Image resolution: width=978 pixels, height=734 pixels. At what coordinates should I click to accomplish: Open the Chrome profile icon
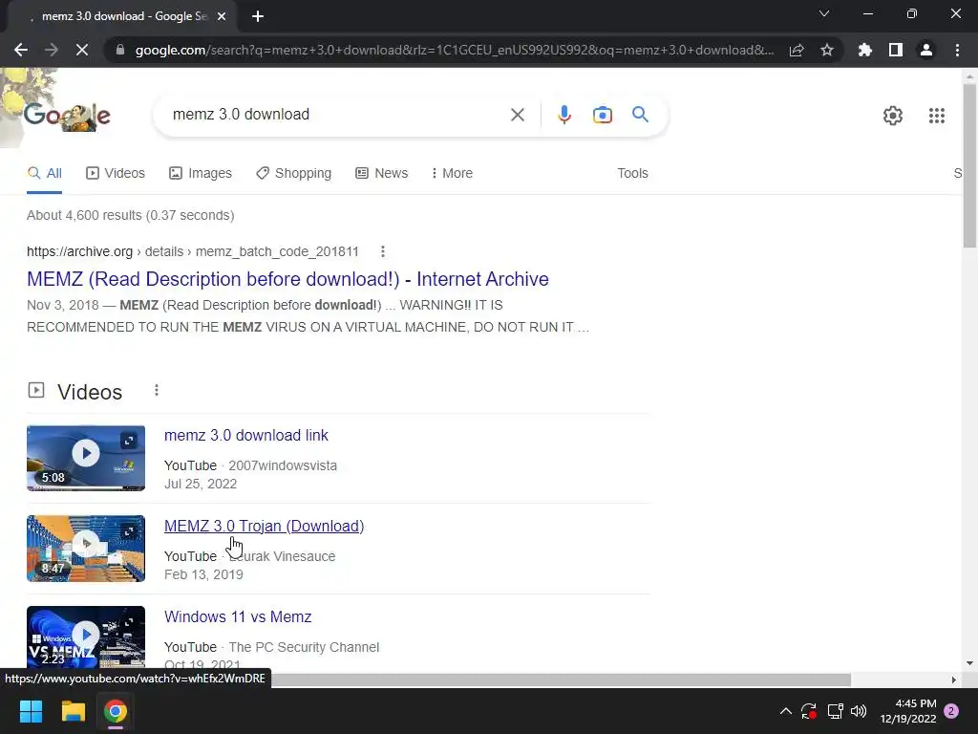[x=926, y=50]
